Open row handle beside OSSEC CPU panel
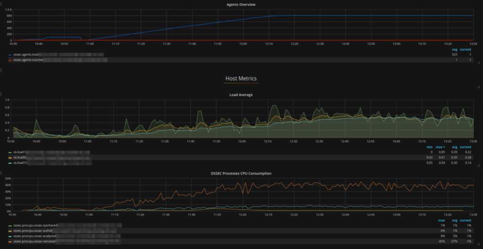 tap(1, 172)
